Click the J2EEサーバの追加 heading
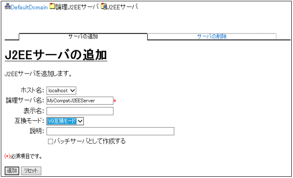The width and height of the screenshot is (293, 178). 56,55
